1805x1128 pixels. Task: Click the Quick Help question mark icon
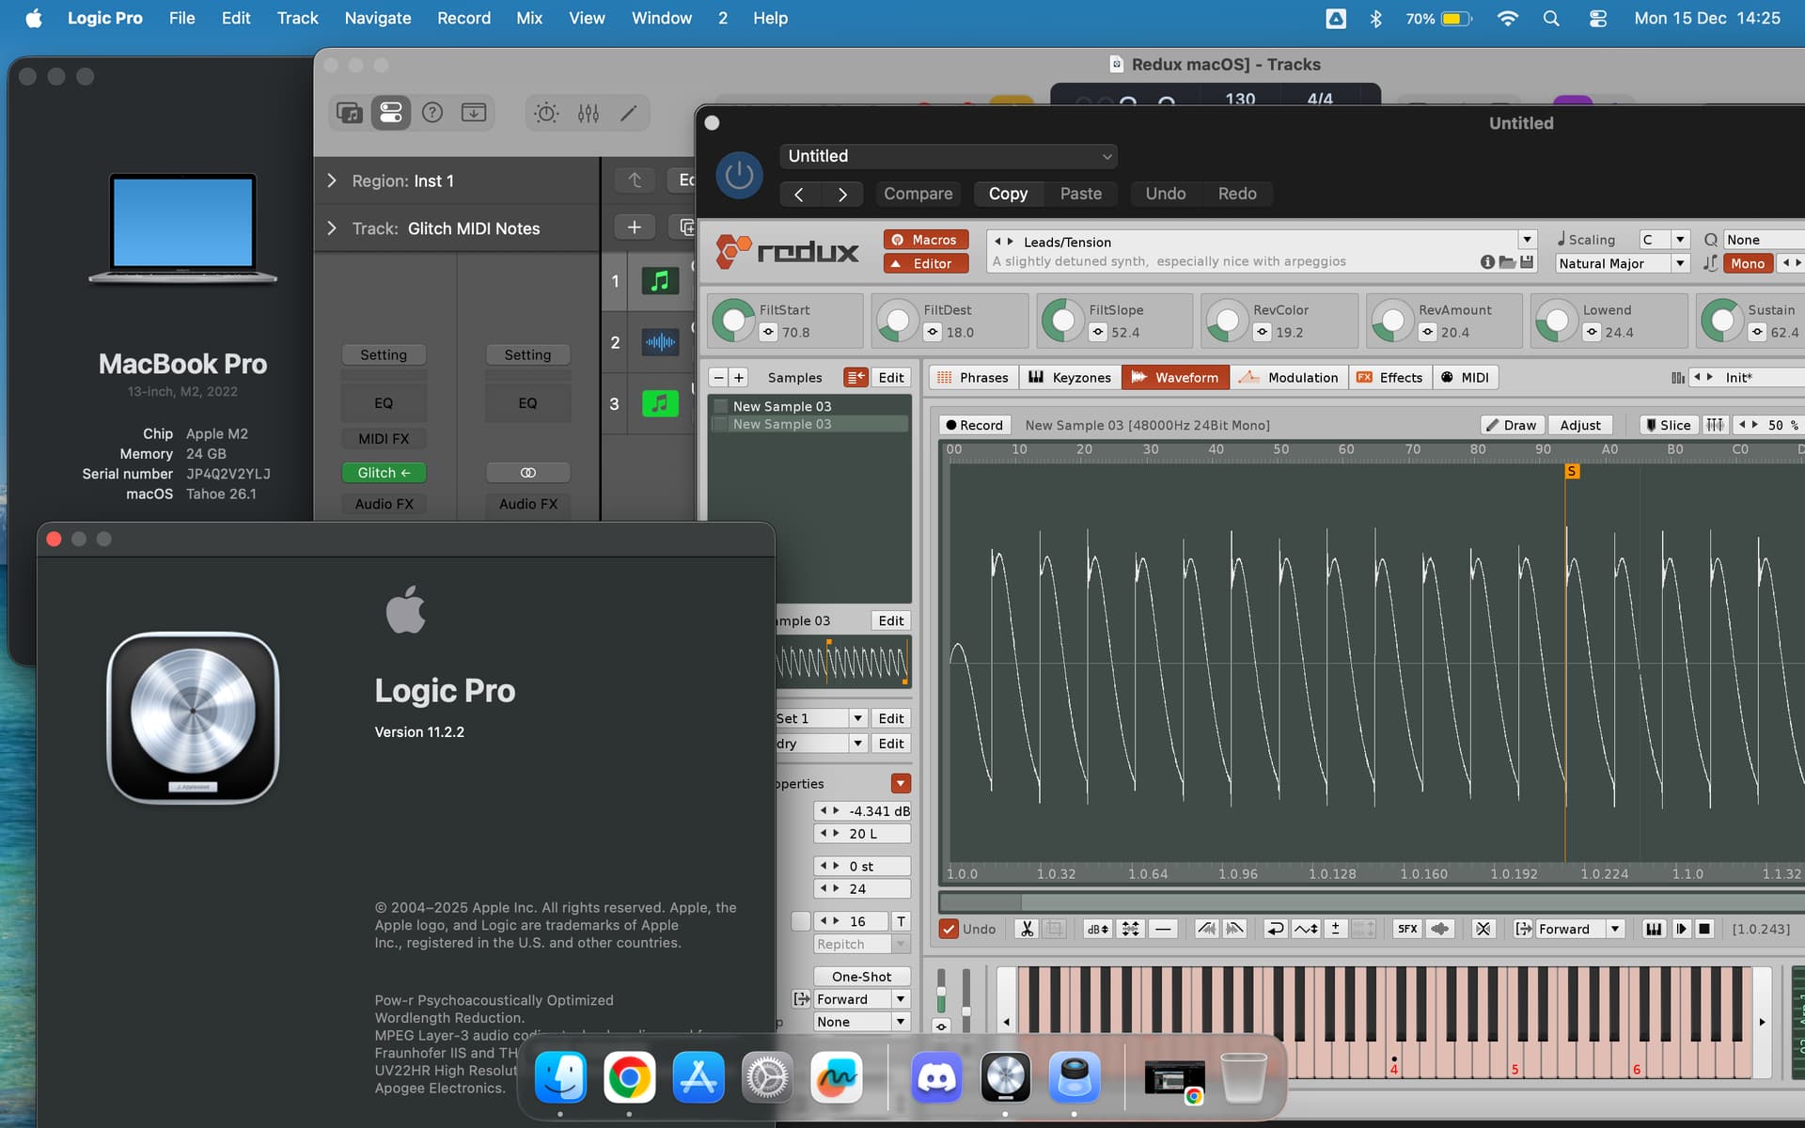click(x=432, y=114)
